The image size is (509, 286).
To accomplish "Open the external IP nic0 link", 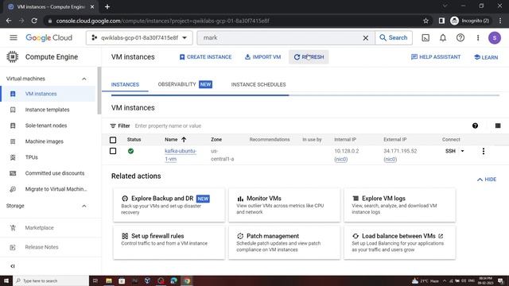I will [x=390, y=159].
